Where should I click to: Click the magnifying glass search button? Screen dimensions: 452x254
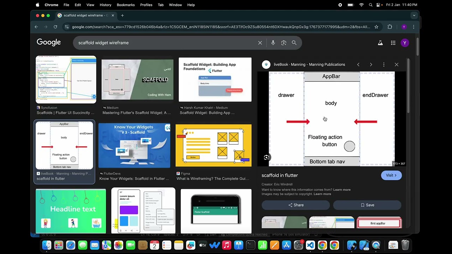click(294, 43)
